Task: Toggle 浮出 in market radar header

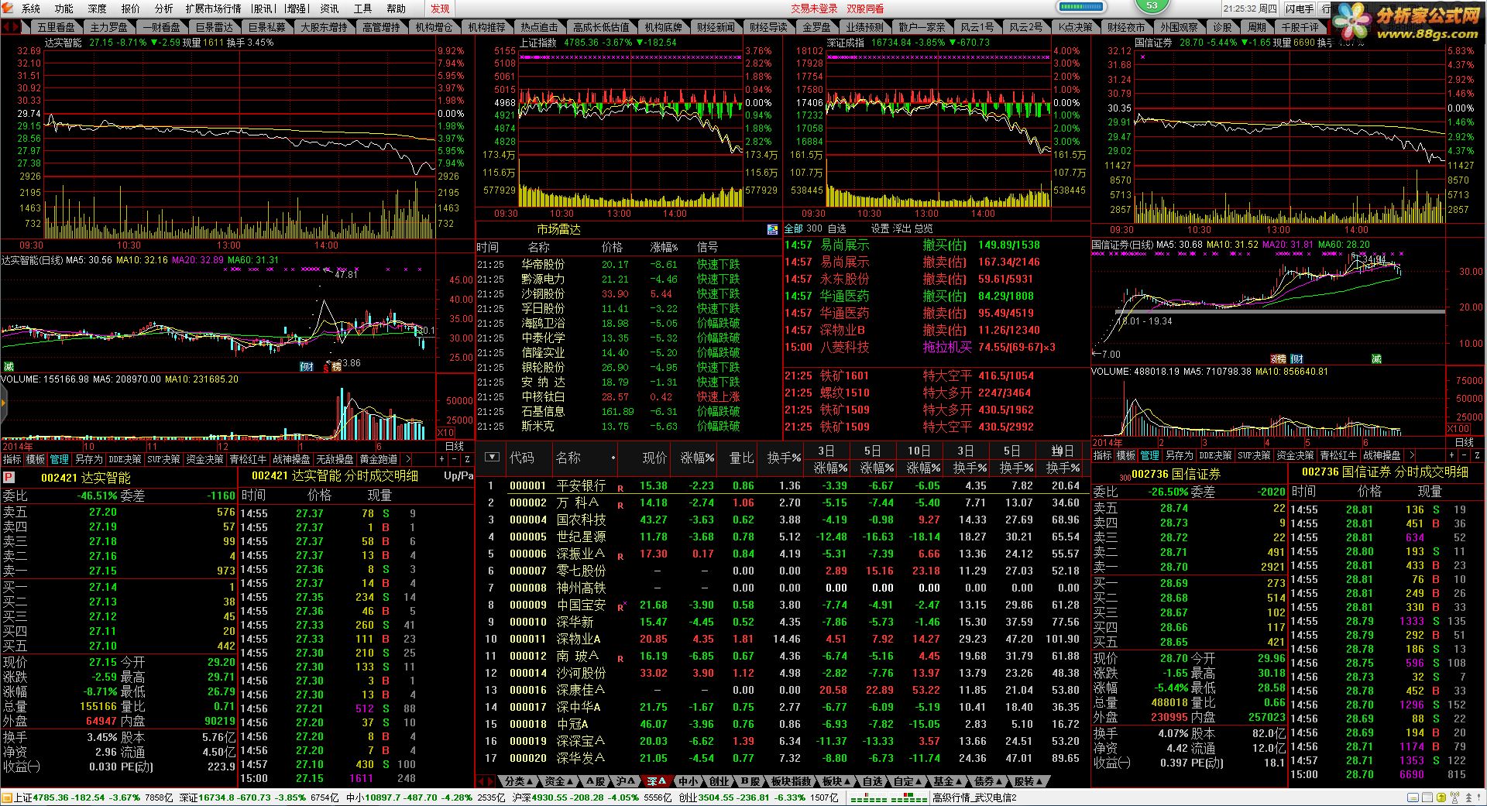Action: 902,229
